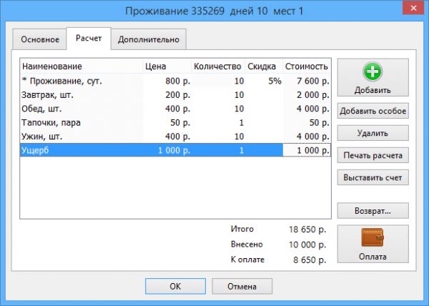
Task: Open the Возврат... dialog button
Action: pyautogui.click(x=373, y=211)
